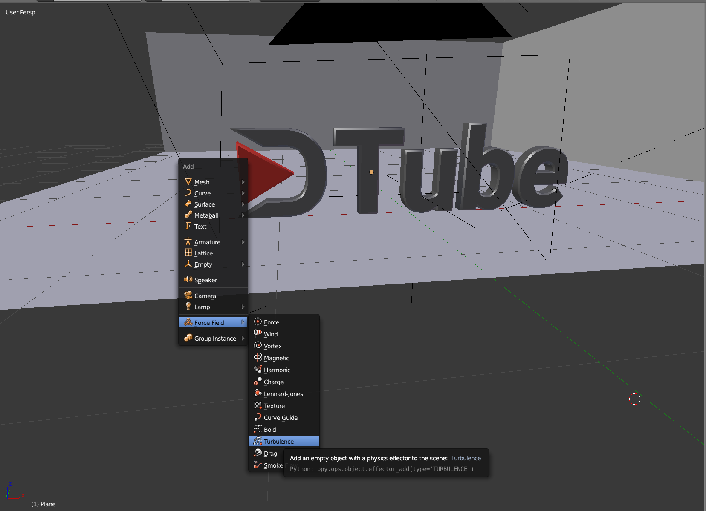This screenshot has height=511, width=706.
Task: Add a Harmonic force field
Action: point(284,370)
